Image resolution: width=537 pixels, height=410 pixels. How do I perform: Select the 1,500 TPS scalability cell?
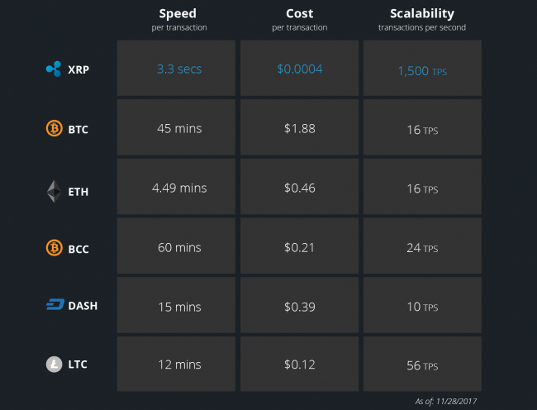(422, 68)
